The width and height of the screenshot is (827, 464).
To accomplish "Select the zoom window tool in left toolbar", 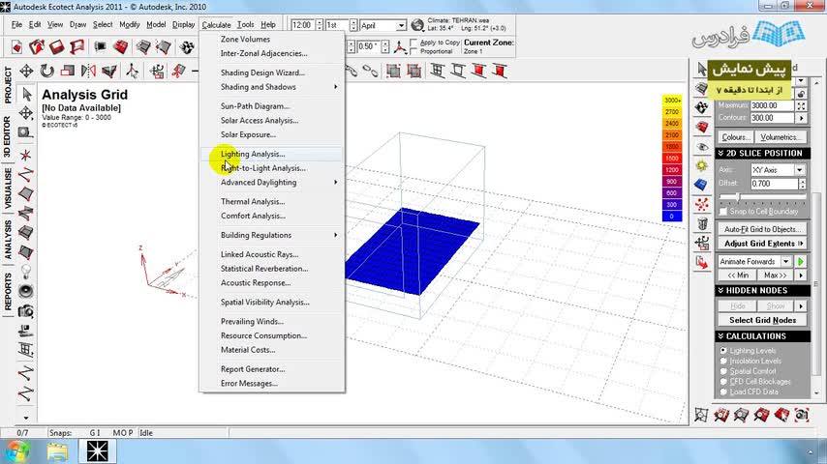I will tap(26, 132).
